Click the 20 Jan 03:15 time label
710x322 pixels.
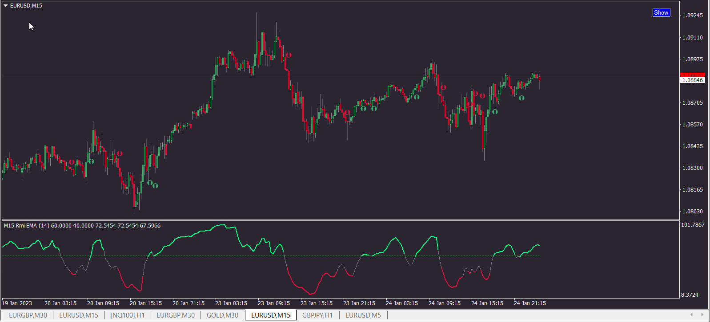60,303
